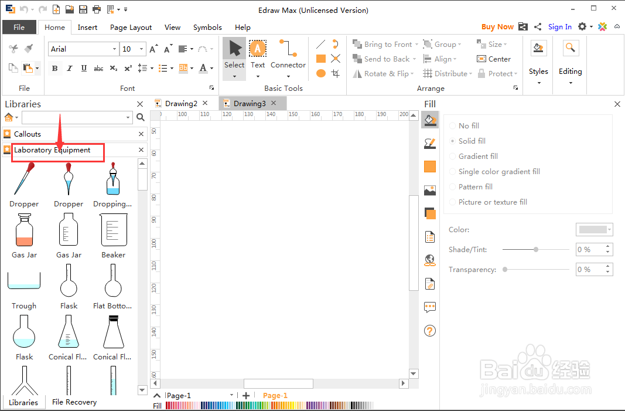Apply underline formatting
This screenshot has height=411, width=625.
84,68
